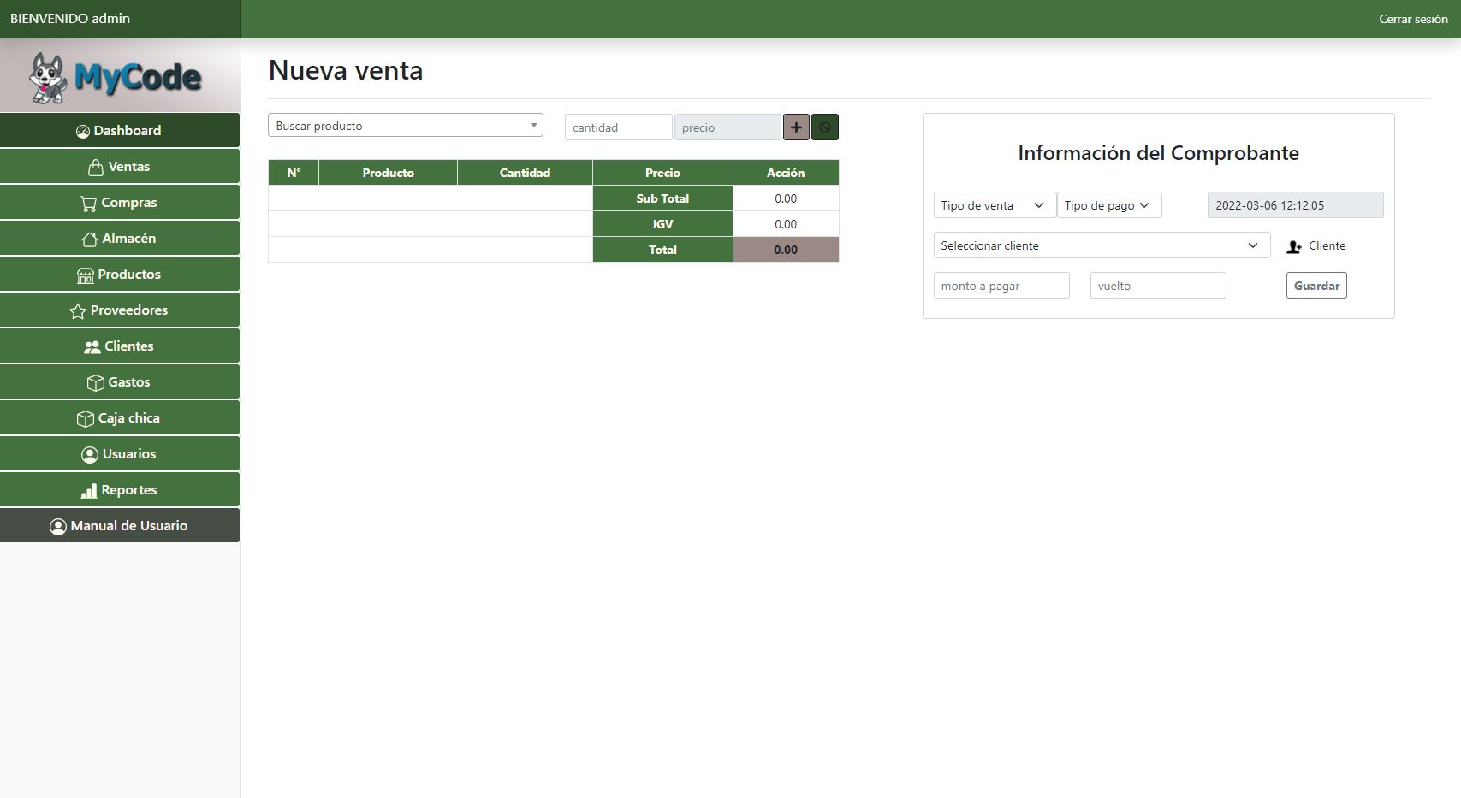1461x798 pixels.
Task: Open Ventas with the bag icon
Action: point(96,167)
